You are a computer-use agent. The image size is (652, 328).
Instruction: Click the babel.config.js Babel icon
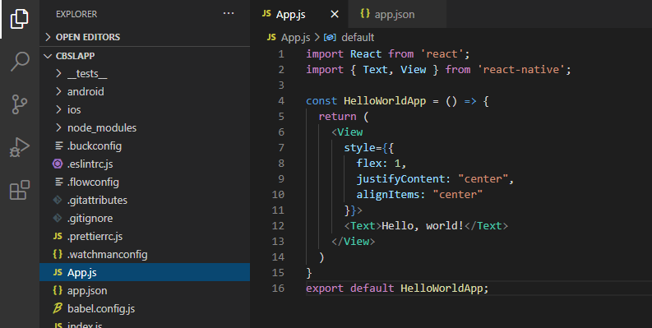(x=58, y=308)
